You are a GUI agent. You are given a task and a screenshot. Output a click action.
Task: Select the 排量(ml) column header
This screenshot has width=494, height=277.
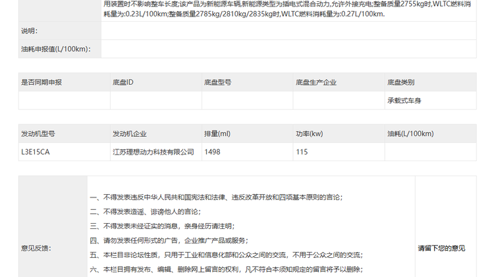[x=217, y=134]
